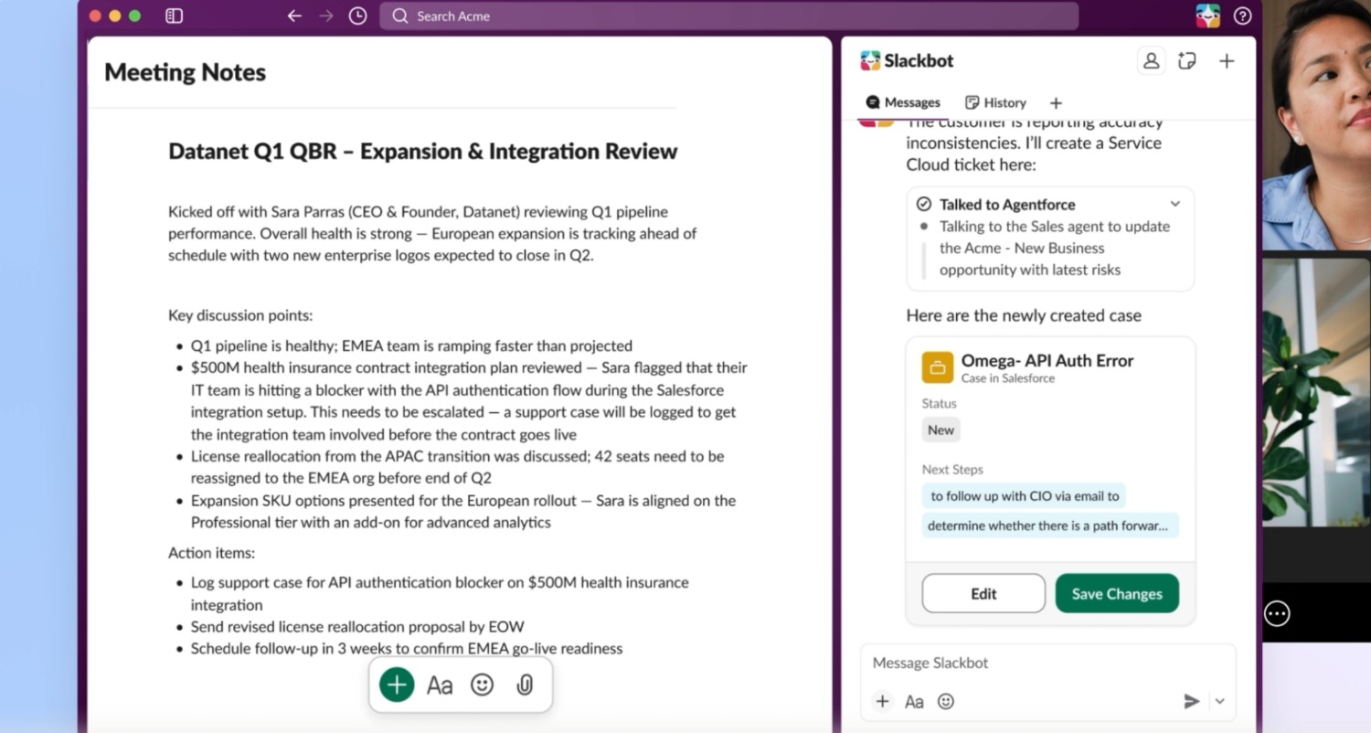Image resolution: width=1371 pixels, height=733 pixels.
Task: Click 'to follow up with CIO via email to'
Action: (x=1025, y=496)
